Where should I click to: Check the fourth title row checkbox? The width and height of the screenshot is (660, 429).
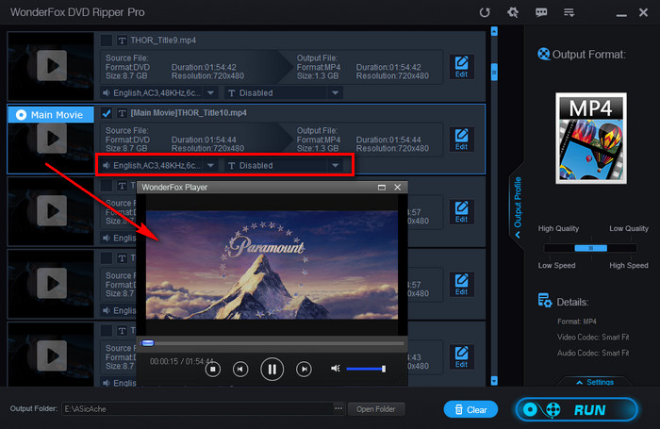tap(106, 257)
